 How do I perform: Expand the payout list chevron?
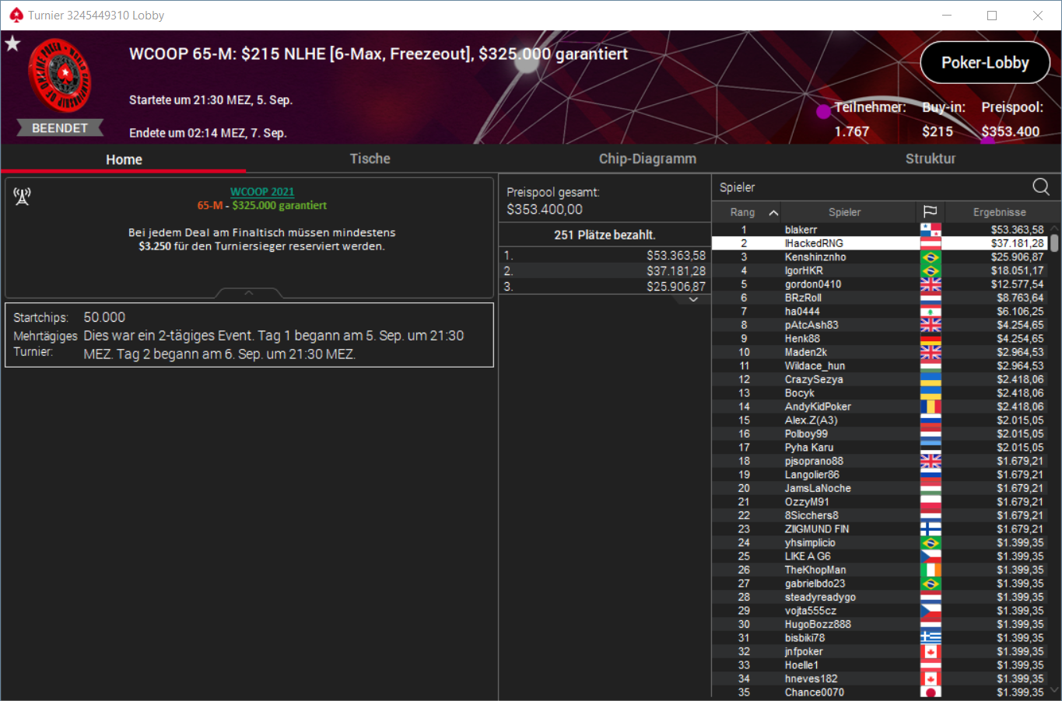[693, 300]
